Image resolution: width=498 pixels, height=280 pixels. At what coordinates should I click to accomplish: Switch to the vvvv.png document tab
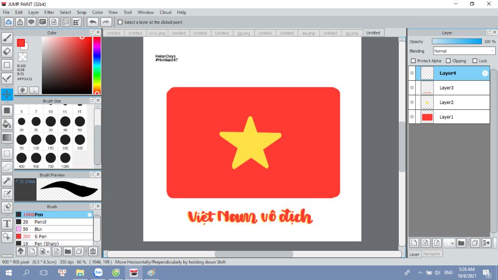[157, 33]
